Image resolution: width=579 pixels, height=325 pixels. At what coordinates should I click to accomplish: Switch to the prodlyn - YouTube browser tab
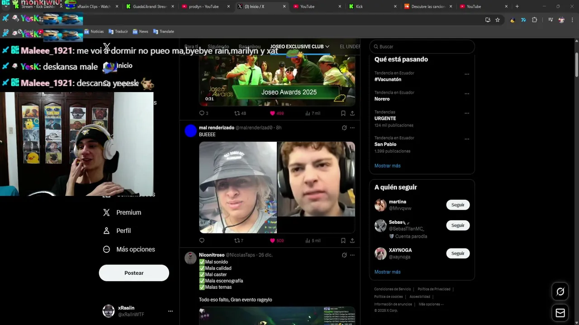[x=205, y=6]
